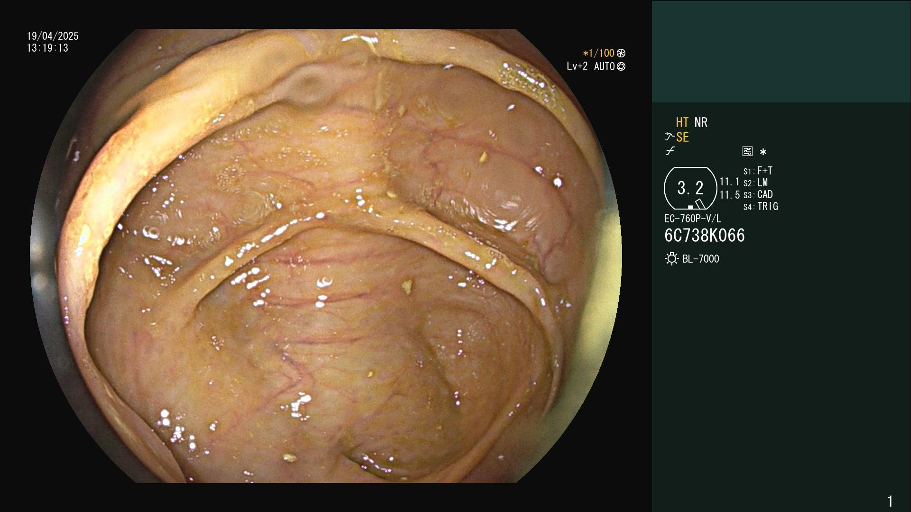Click the light source lamp icon
The image size is (911, 512).
click(671, 259)
